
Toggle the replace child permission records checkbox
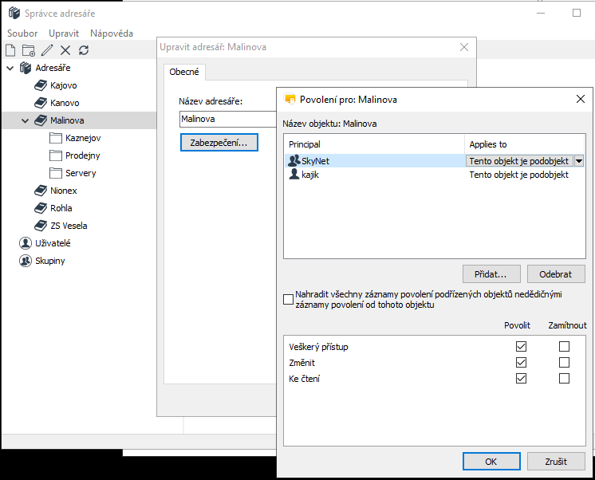tap(289, 300)
